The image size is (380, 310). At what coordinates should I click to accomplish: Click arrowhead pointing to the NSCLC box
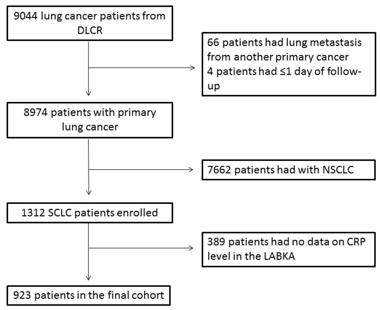(191, 170)
